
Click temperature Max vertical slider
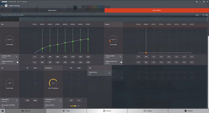coord(71,84)
